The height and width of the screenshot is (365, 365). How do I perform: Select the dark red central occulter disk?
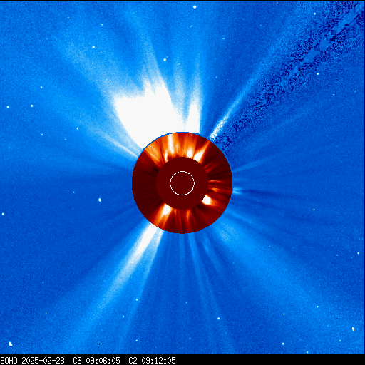[182, 183]
